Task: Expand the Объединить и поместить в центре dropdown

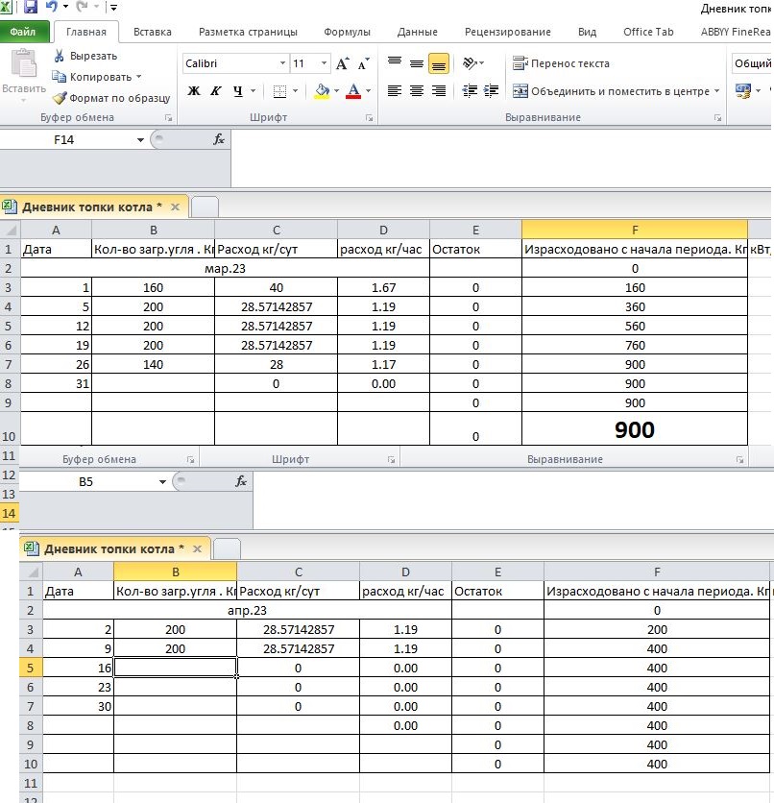Action: coord(716,91)
